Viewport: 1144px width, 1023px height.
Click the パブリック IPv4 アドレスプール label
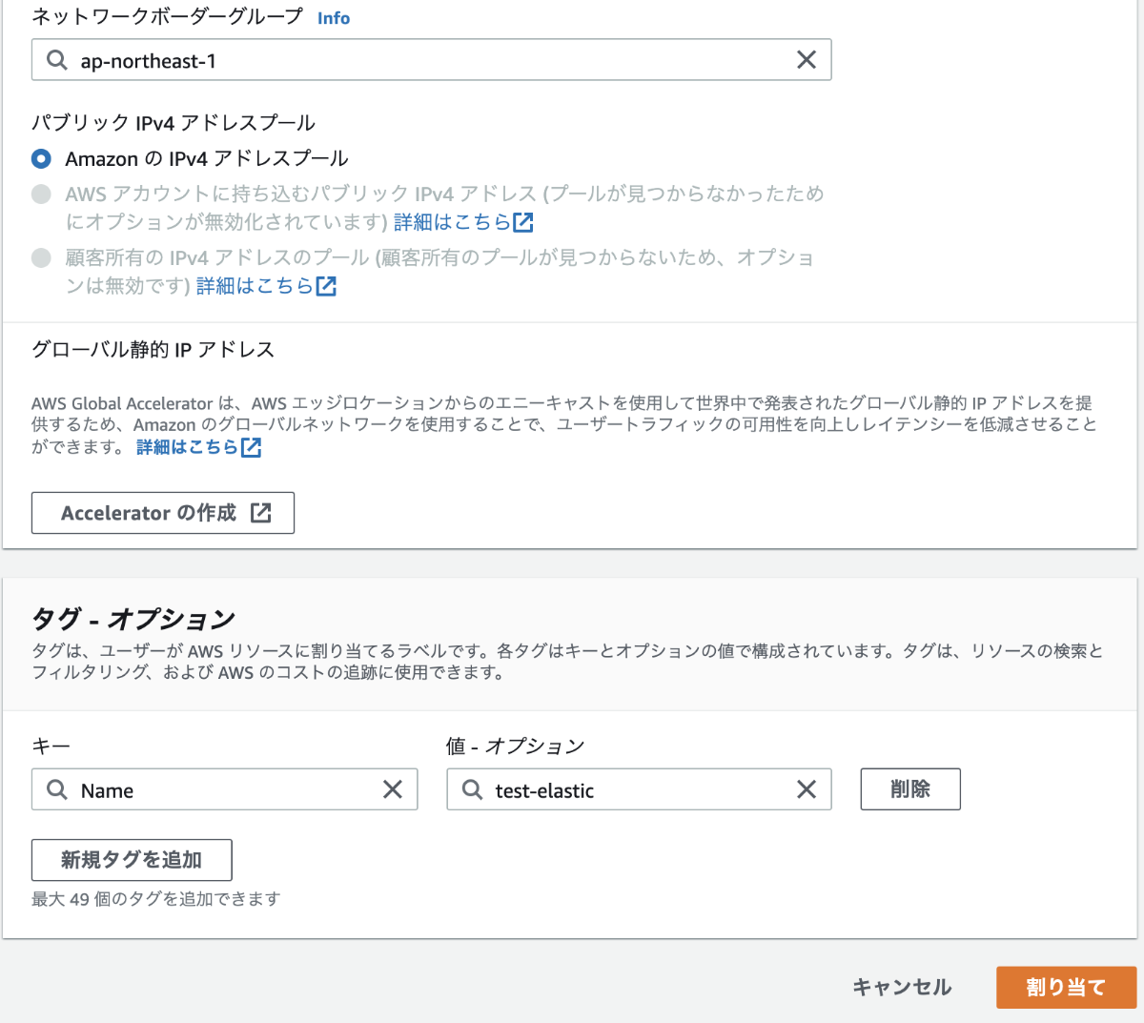pyautogui.click(x=174, y=123)
